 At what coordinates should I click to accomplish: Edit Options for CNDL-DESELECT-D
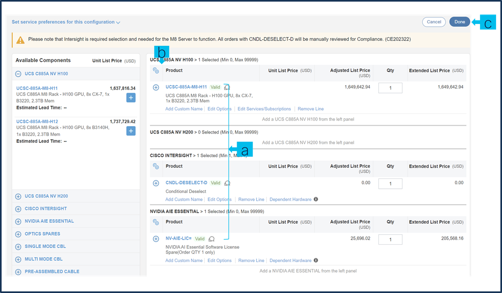click(219, 199)
